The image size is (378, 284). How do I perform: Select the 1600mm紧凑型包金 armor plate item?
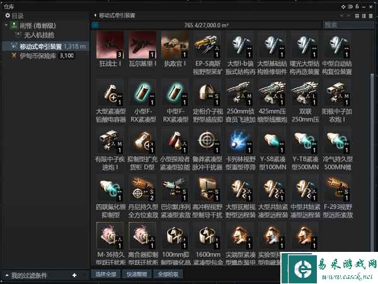tap(207, 241)
